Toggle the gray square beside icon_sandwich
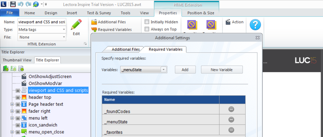 click(18, 125)
